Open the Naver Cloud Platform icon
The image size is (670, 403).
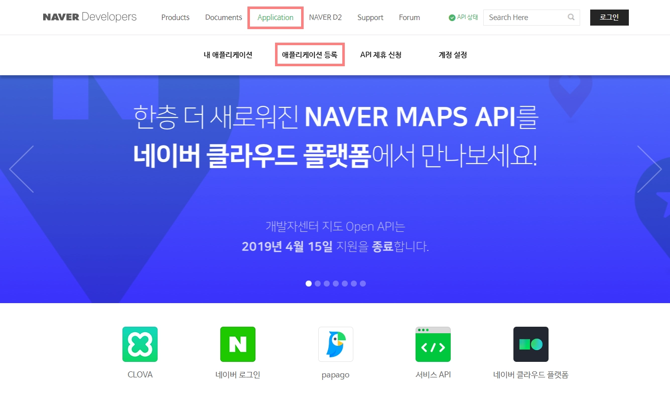point(531,344)
